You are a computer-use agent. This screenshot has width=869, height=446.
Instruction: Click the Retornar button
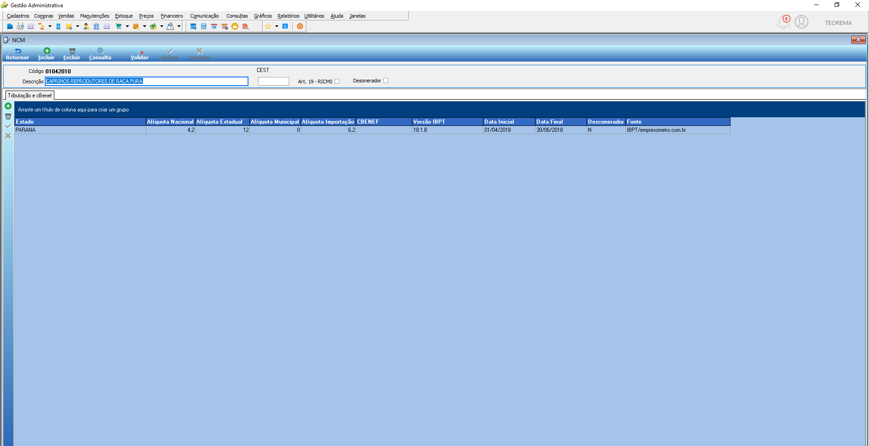click(17, 54)
